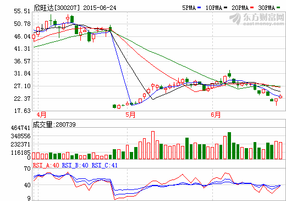The height and width of the screenshot is (201, 286).
Task: Click the 36.57 price axis label
Action: 22,61
